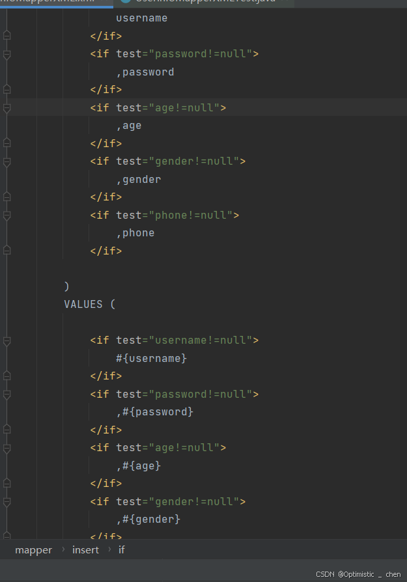Click the closing parenthesis above VALUES

click(x=66, y=286)
